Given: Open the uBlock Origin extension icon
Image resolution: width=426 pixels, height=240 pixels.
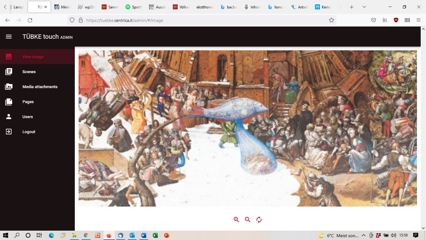Looking at the screenshot, I should (x=396, y=20).
